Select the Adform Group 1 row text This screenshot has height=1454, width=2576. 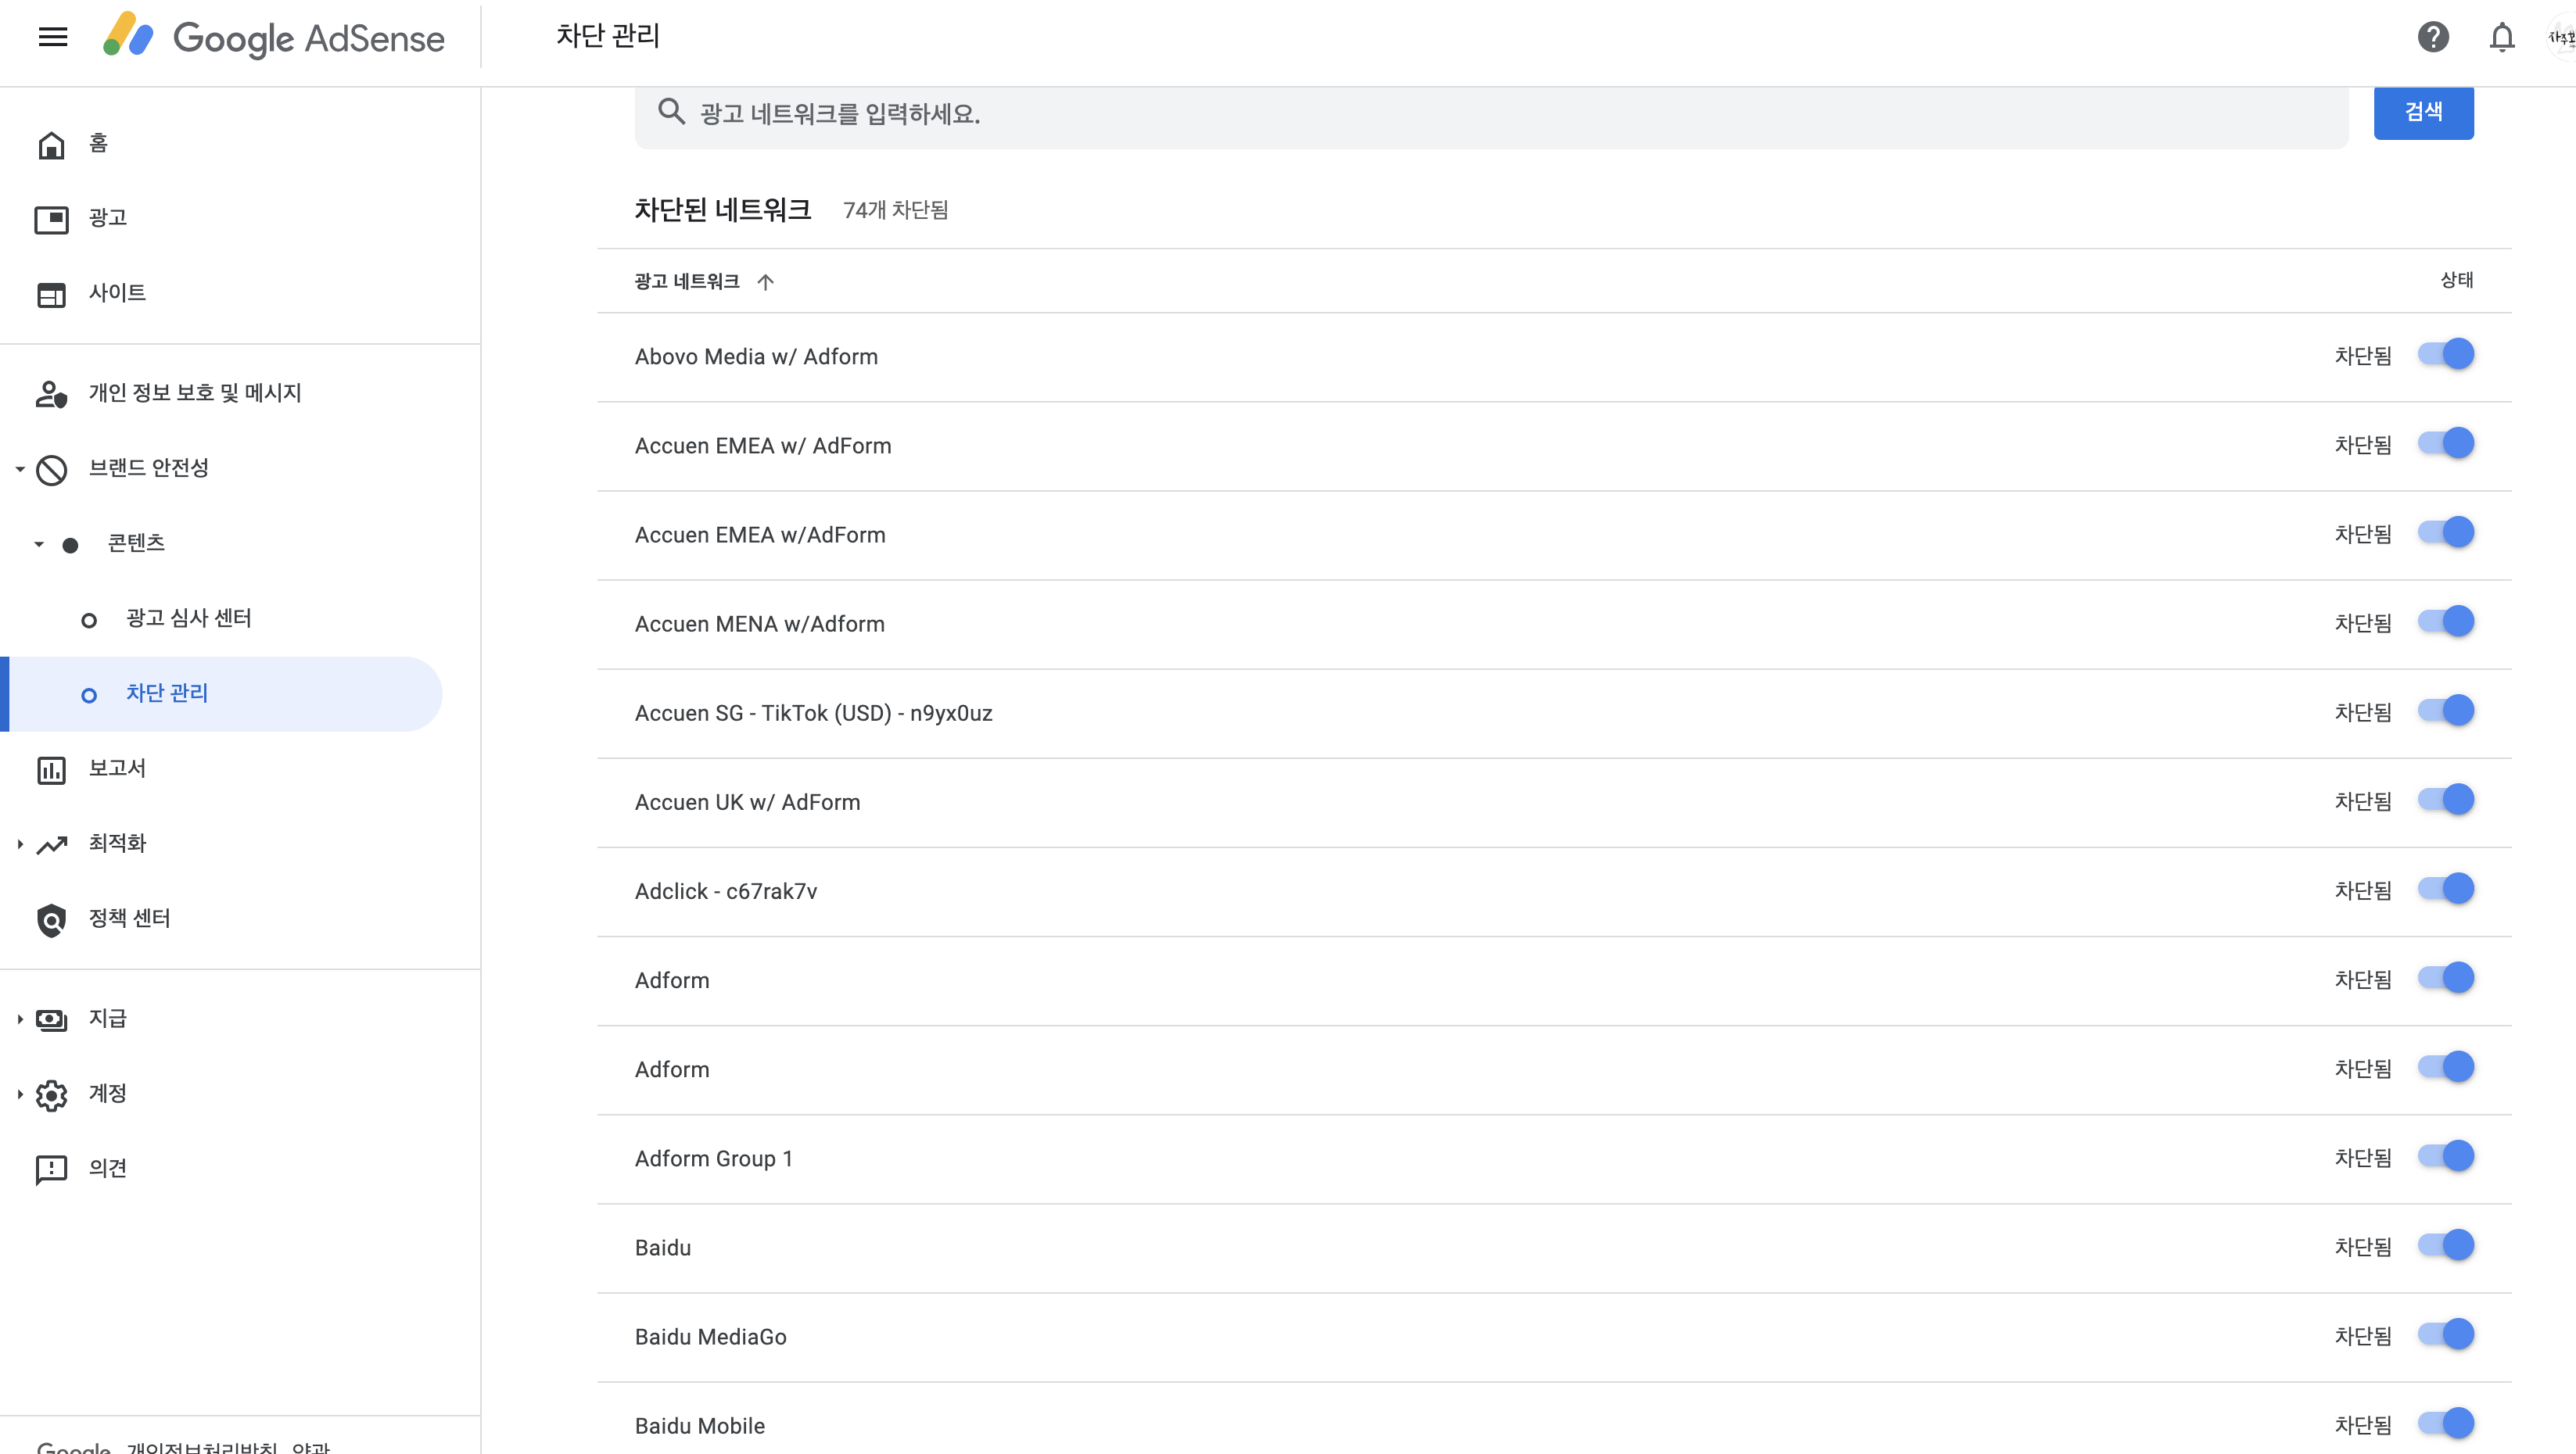[713, 1159]
